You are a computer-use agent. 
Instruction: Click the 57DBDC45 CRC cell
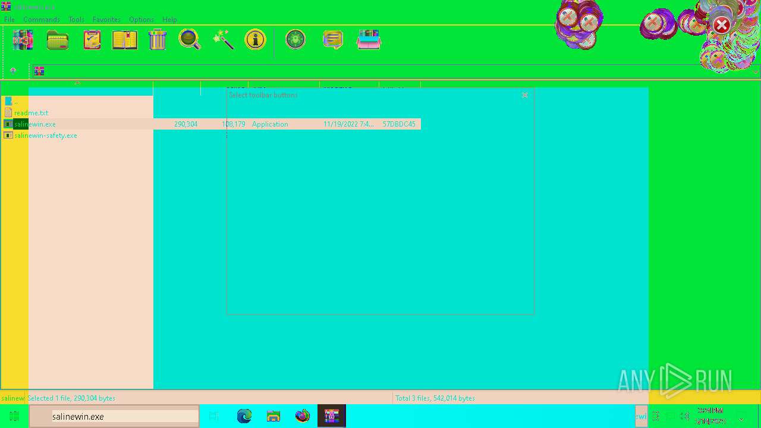click(x=399, y=124)
